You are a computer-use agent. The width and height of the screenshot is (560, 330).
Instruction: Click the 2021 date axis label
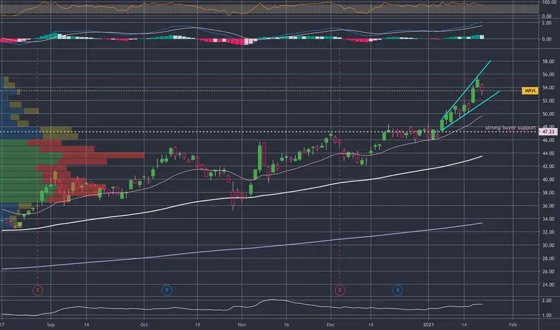pos(428,325)
